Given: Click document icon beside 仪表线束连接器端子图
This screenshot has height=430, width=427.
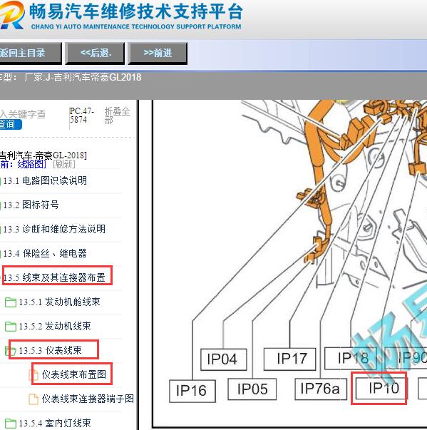Looking at the screenshot, I should 34,399.
